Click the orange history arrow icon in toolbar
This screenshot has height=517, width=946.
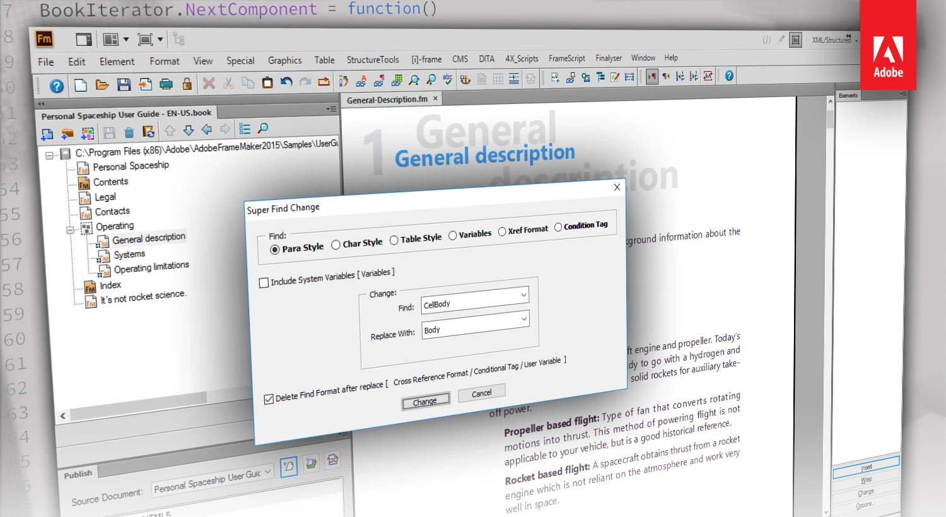[x=324, y=81]
